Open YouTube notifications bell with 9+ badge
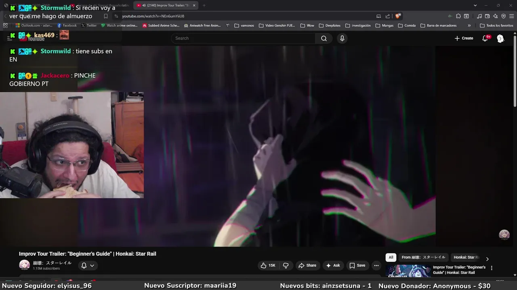Screen dimensions: 517x290 [485, 38]
